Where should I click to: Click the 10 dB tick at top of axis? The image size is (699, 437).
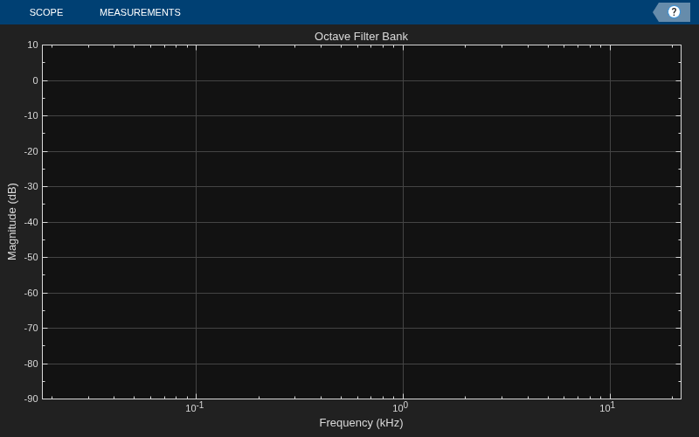33,45
